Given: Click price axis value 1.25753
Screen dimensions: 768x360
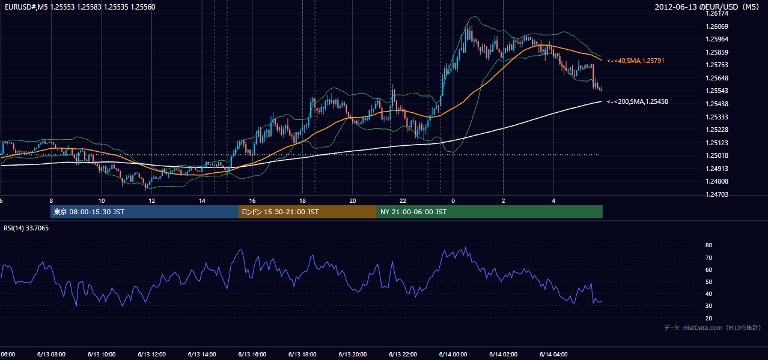Looking at the screenshot, I should pyautogui.click(x=716, y=65).
